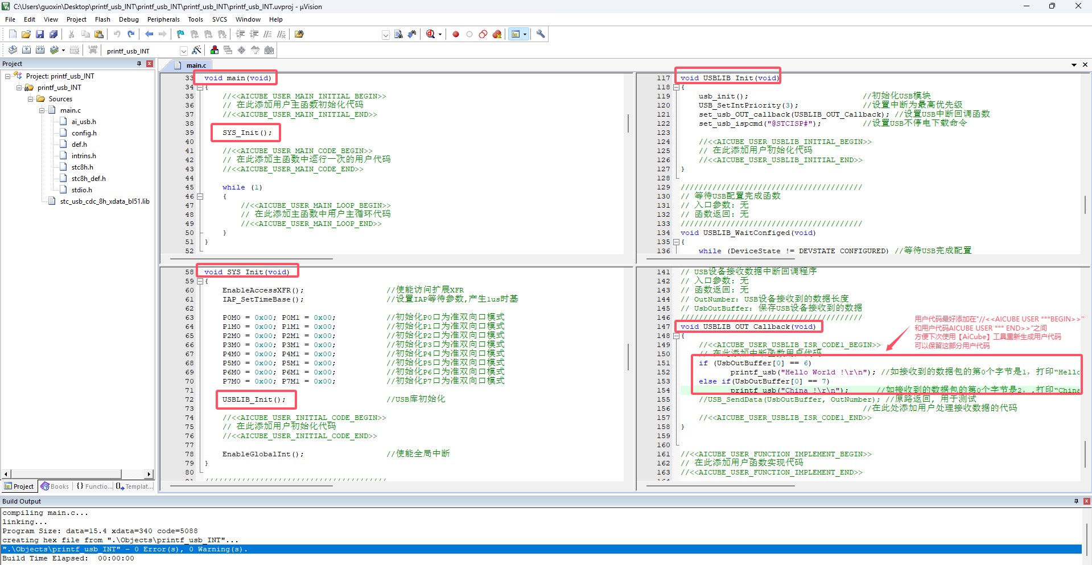This screenshot has height=565, width=1092.
Task: Open the Flash menu
Action: [102, 19]
